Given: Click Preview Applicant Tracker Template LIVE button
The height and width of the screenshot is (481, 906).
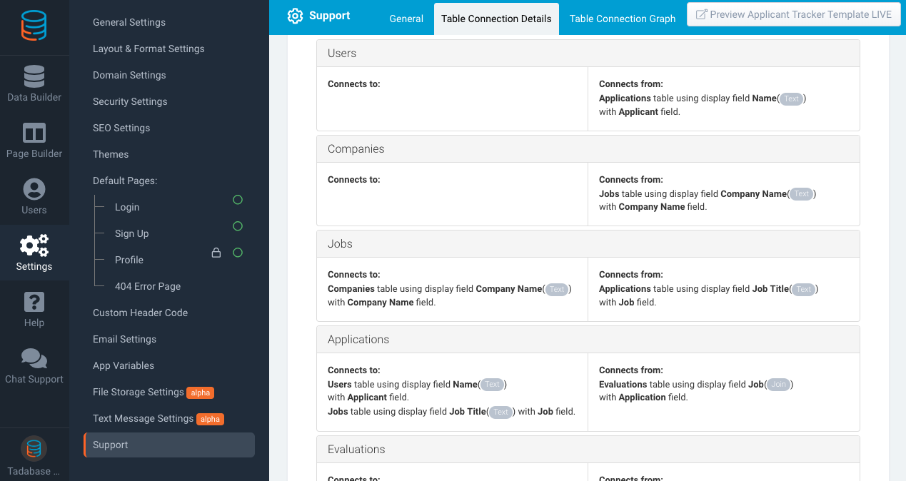Looking at the screenshot, I should click(793, 14).
